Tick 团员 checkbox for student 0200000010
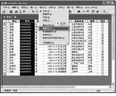Viewport: 116px width, 96px height. click(102, 71)
